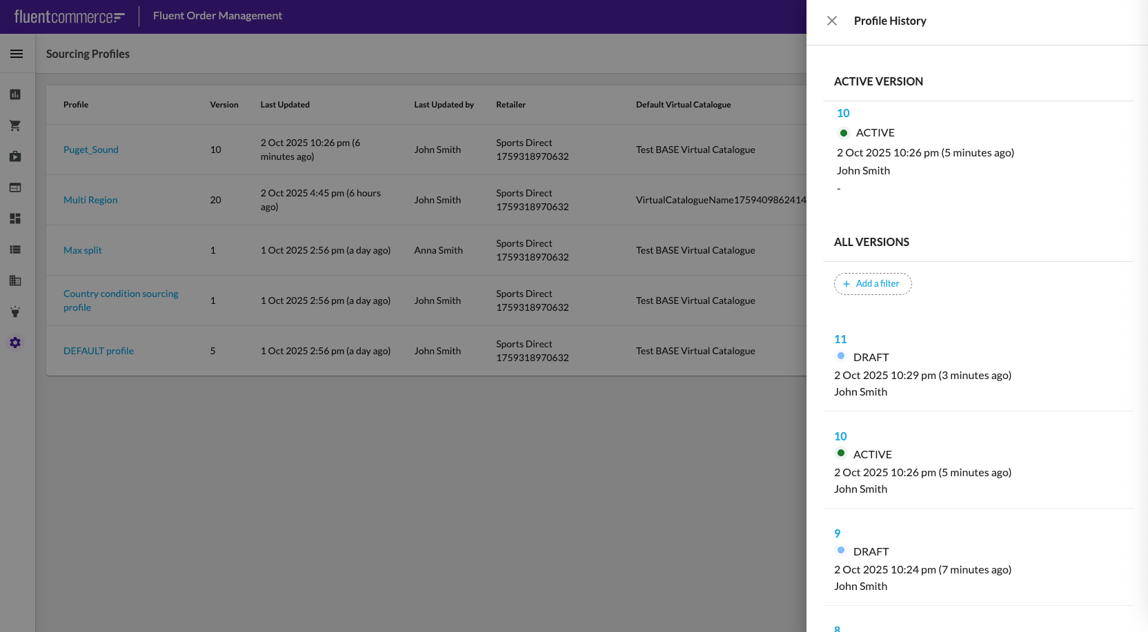Image resolution: width=1148 pixels, height=632 pixels.
Task: Open the shopping cart orders icon
Action: click(15, 125)
